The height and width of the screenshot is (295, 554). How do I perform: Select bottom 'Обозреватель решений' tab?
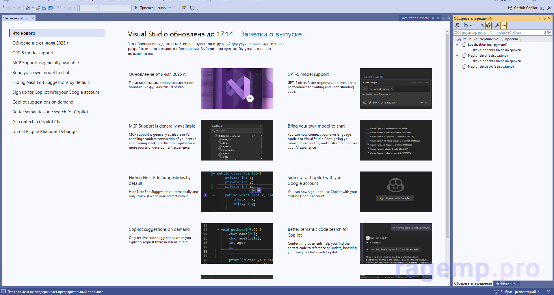click(x=473, y=283)
